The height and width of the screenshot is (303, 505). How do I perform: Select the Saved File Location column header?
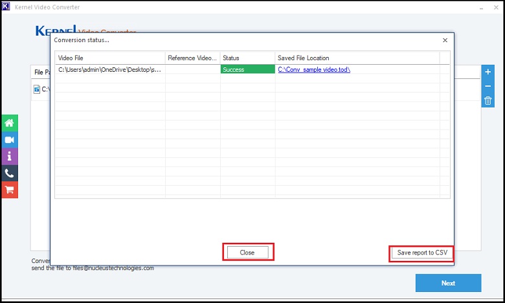357,58
